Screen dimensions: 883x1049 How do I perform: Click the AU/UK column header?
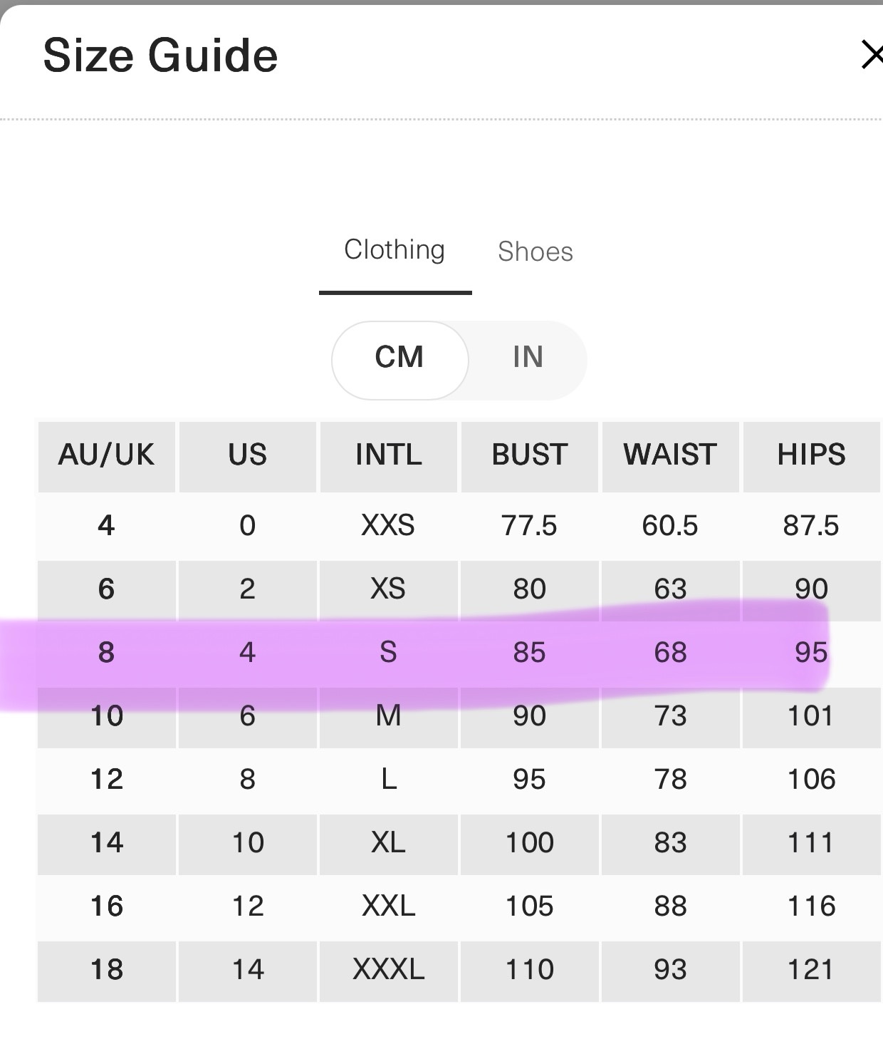tap(106, 455)
